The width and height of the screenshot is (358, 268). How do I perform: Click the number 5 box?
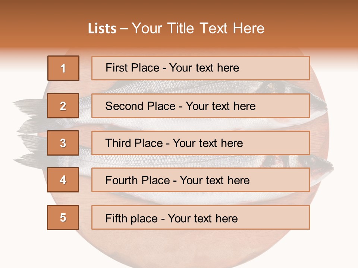point(63,217)
